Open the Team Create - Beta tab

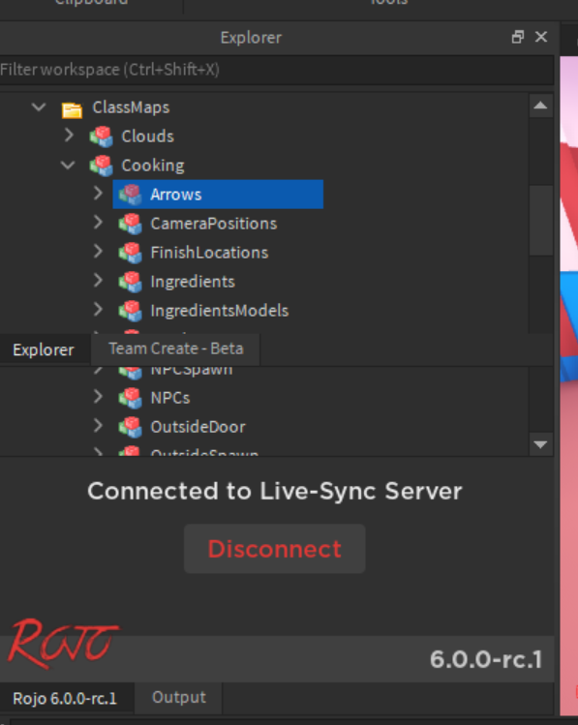175,348
